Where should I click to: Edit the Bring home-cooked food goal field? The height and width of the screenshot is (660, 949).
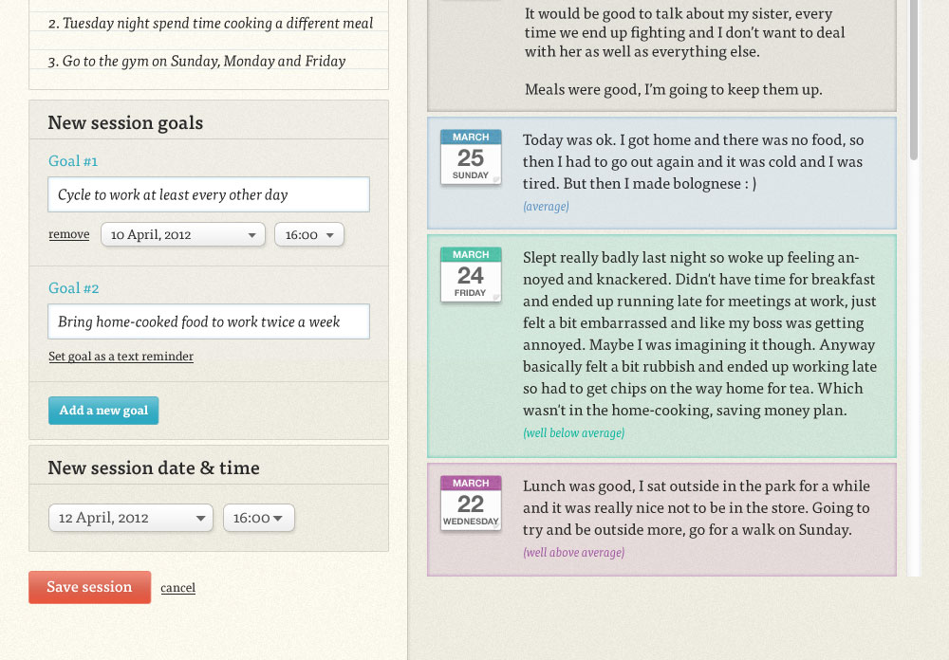pos(209,321)
